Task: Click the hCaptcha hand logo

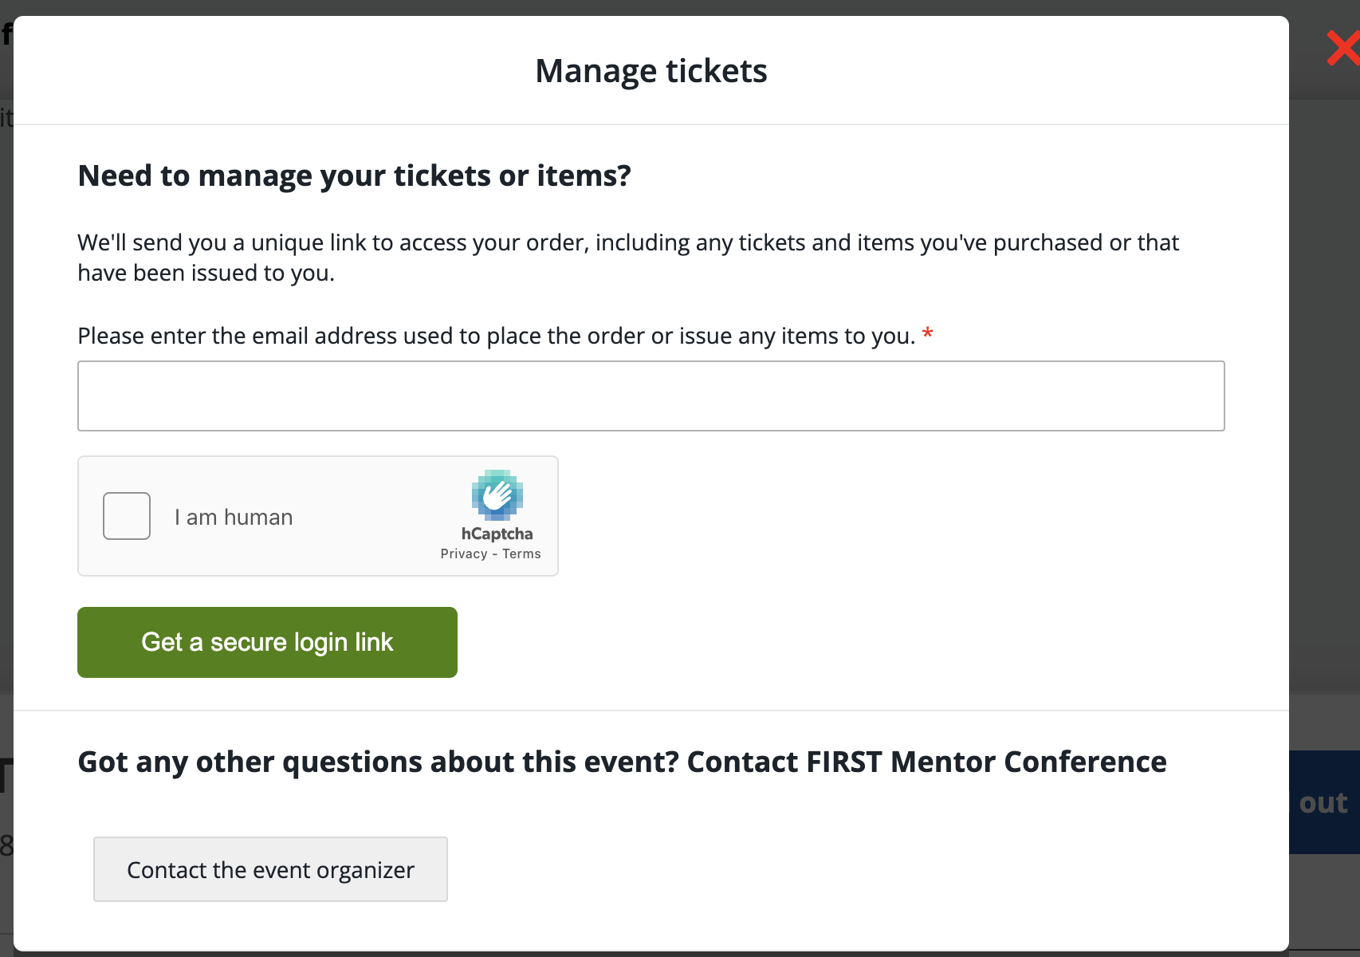Action: [x=497, y=494]
